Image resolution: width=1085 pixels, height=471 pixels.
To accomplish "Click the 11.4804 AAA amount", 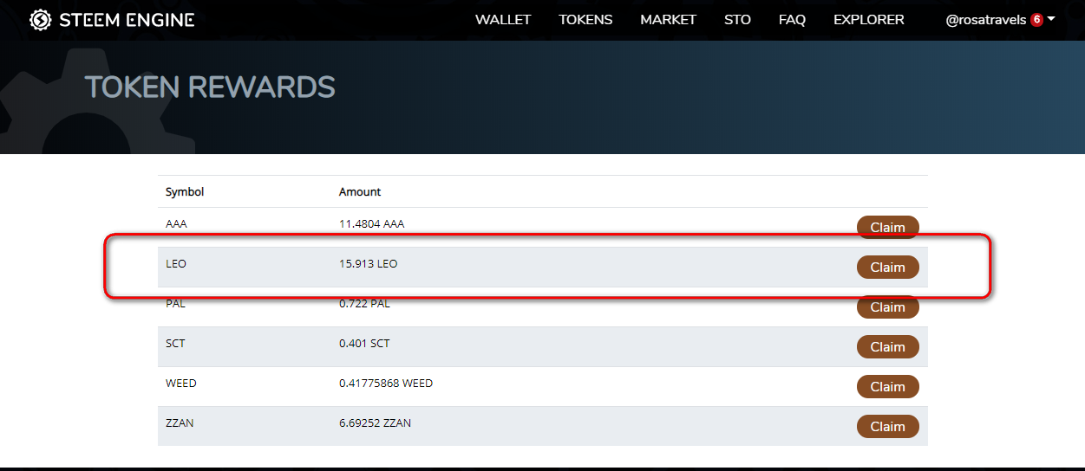I will [x=372, y=224].
